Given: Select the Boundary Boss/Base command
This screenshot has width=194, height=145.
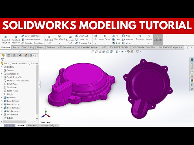Looking at the screenshot, I should (32, 43).
